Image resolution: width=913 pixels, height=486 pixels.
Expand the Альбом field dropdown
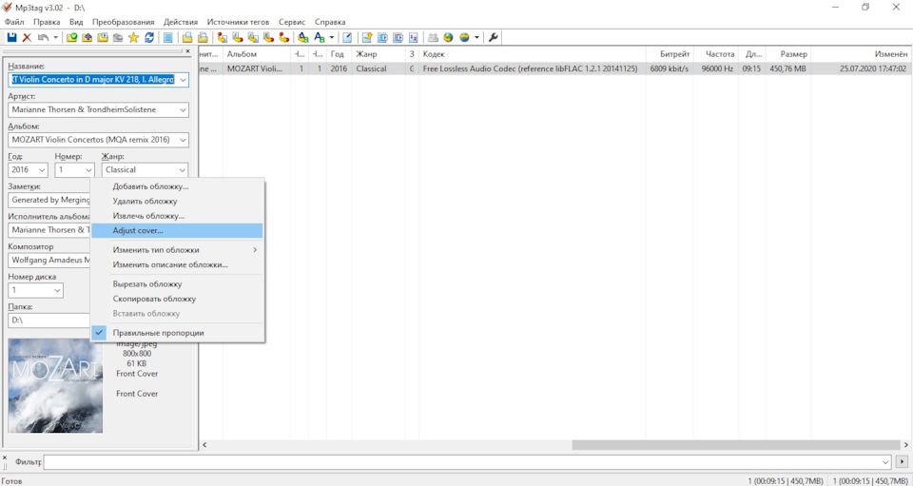click(183, 140)
